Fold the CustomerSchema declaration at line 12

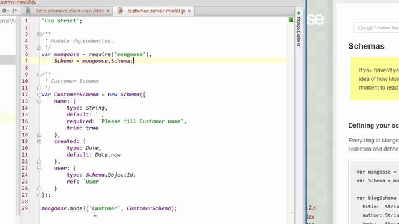tap(39, 95)
